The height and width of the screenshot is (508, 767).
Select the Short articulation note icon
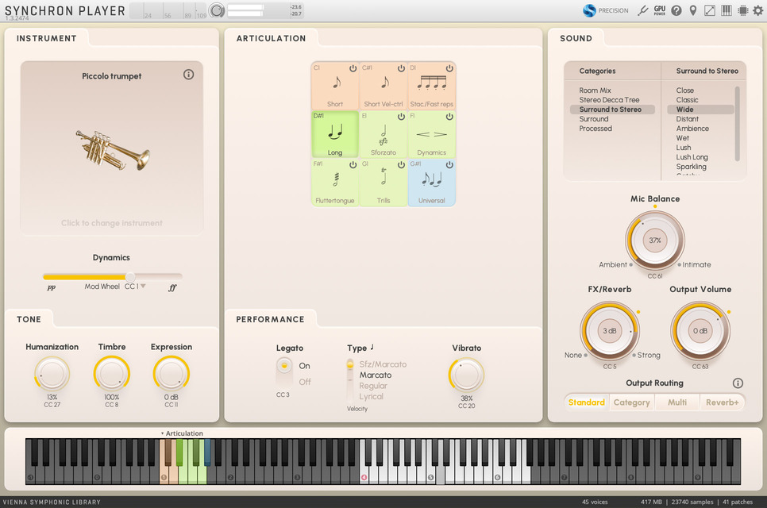(336, 82)
